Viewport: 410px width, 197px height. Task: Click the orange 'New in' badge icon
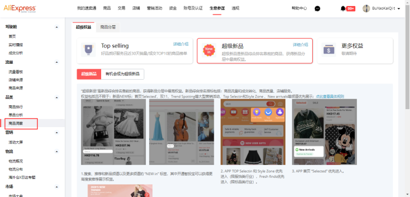pyautogui.click(x=209, y=50)
